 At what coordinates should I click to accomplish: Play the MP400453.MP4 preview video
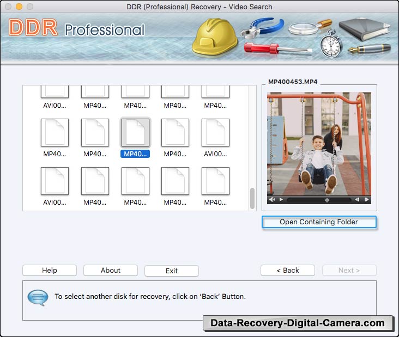[x=281, y=200]
